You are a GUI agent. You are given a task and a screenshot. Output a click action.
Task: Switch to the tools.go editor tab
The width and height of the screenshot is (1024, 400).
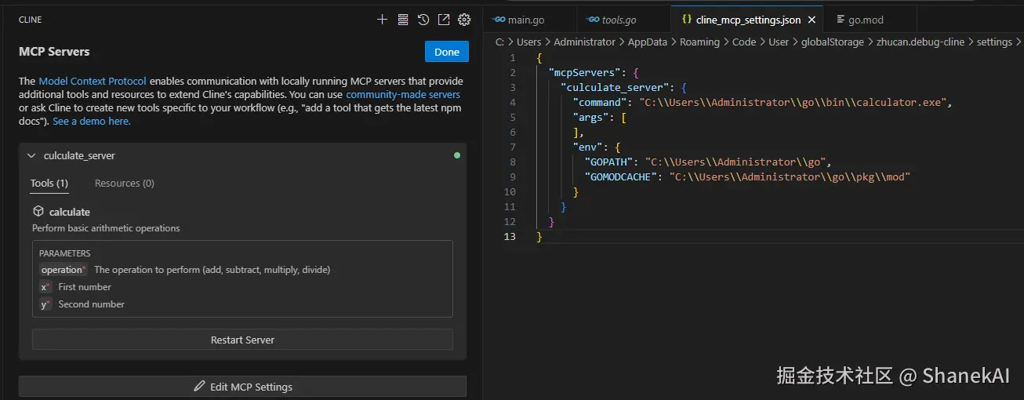click(618, 20)
